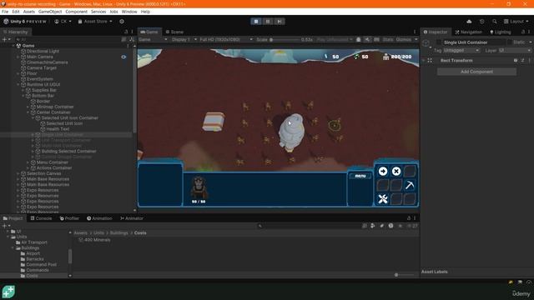This screenshot has width=534, height=300.
Task: Open the Play Unfocused dropdown
Action: click(335, 39)
